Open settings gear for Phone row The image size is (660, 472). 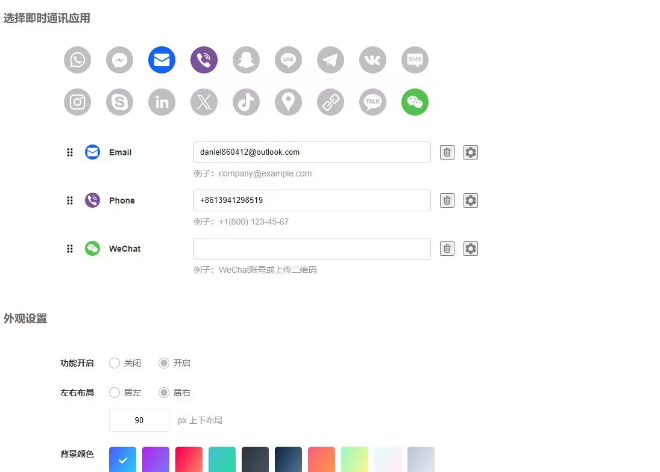(x=471, y=200)
